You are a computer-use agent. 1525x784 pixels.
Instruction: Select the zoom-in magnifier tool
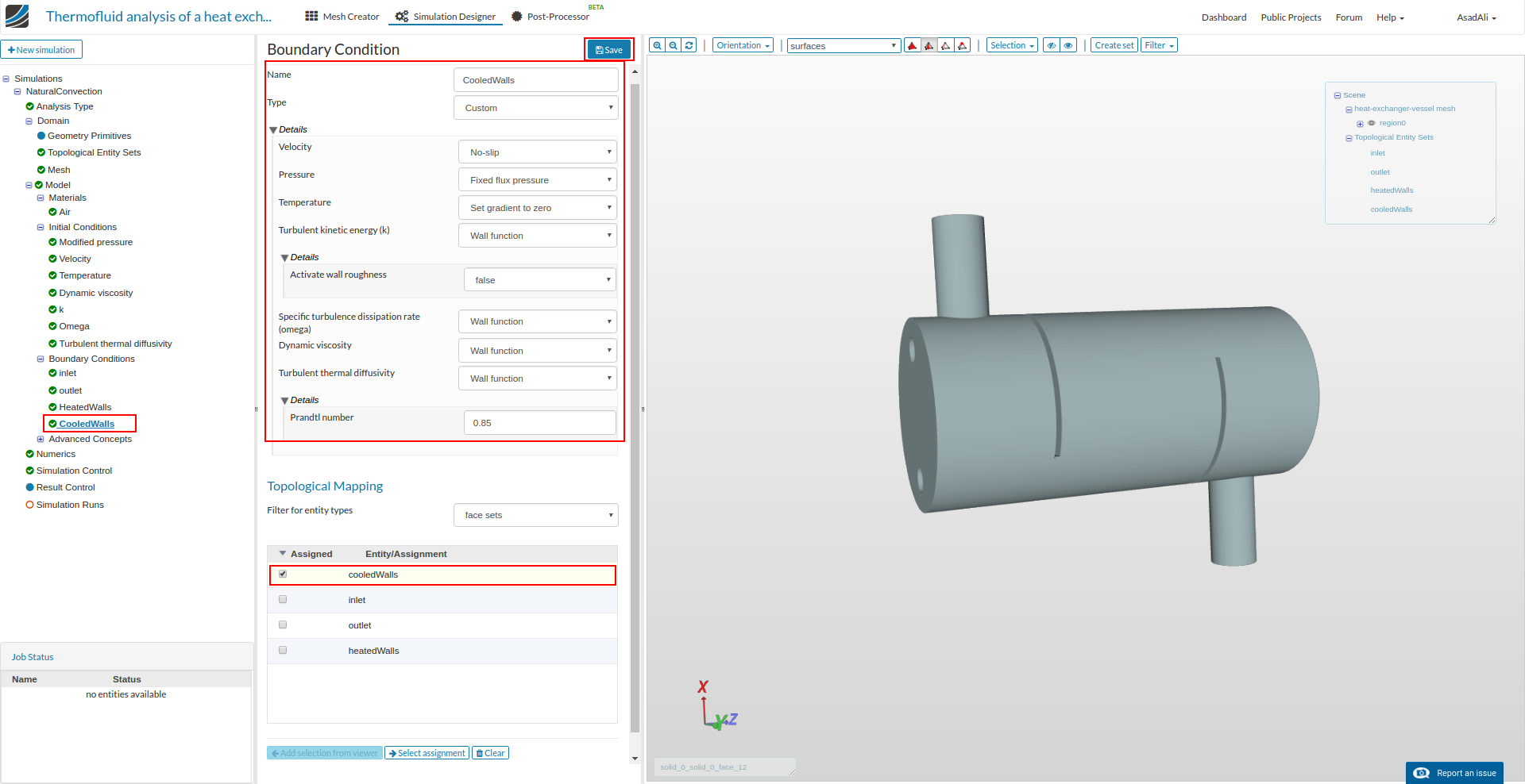(x=656, y=45)
